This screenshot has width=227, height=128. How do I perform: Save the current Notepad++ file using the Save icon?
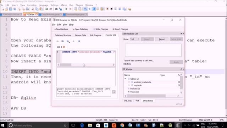tap(11, 9)
